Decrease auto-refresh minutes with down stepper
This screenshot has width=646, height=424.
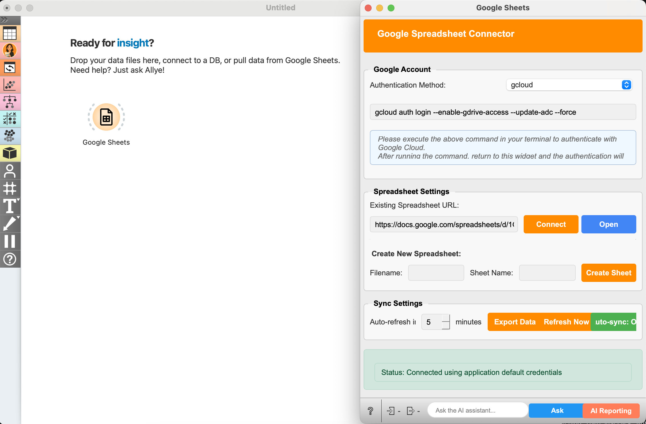[446, 326]
